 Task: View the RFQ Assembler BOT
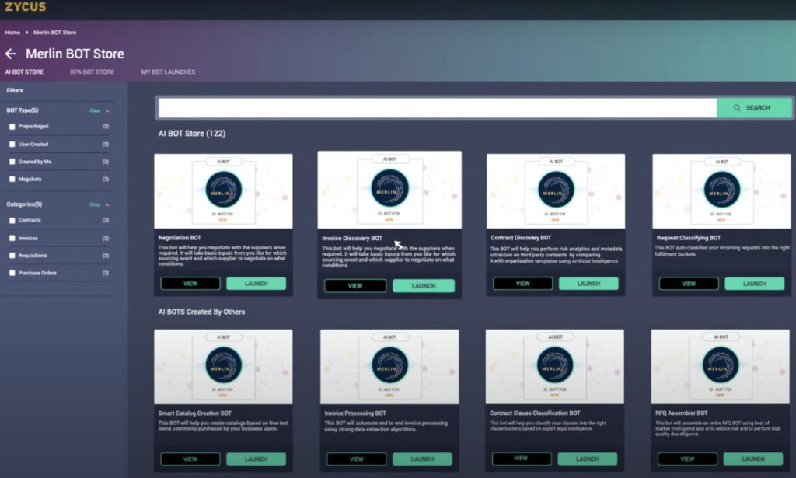687,459
